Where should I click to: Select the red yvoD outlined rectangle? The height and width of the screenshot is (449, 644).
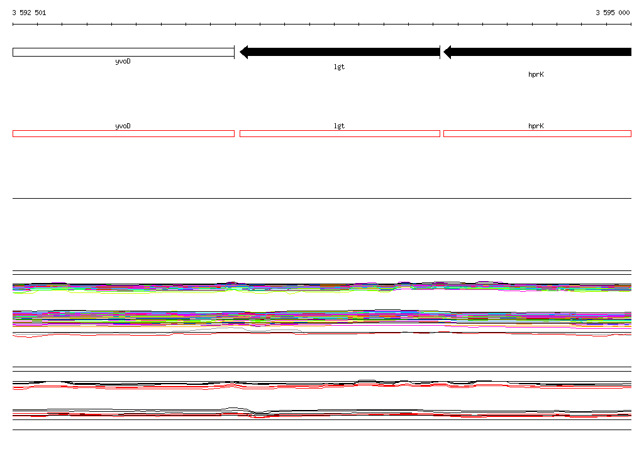[x=123, y=133]
